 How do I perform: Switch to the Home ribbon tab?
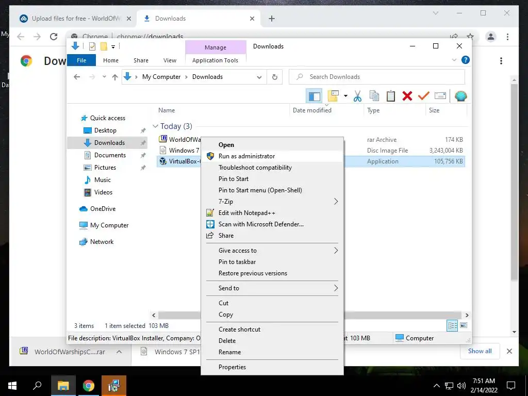(x=111, y=60)
